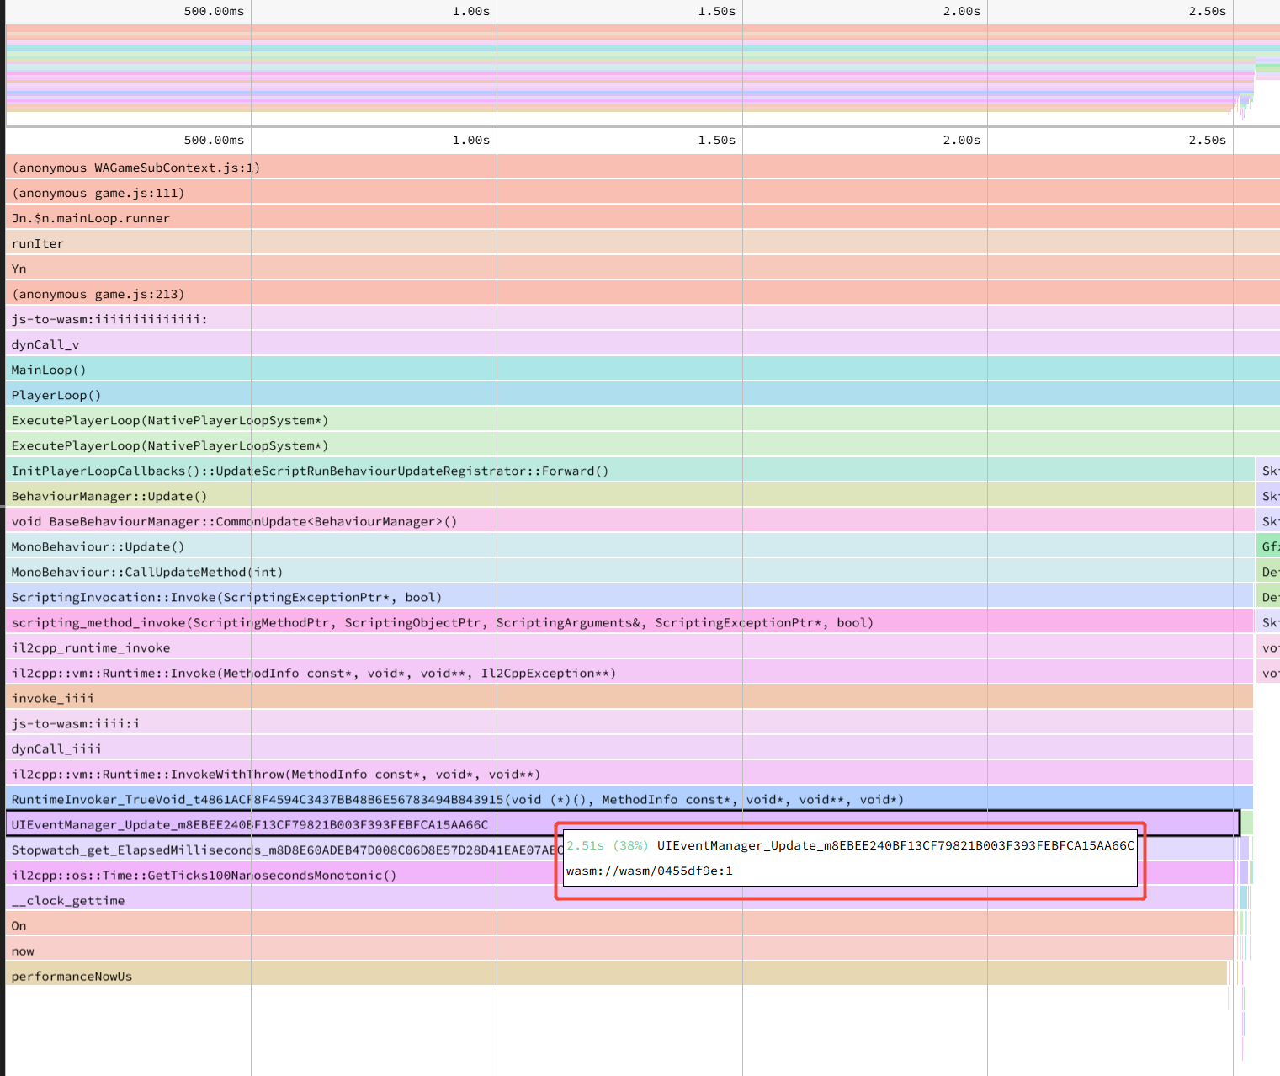Click the minimap overview at the top
The image size is (1280, 1076).
coord(643,72)
